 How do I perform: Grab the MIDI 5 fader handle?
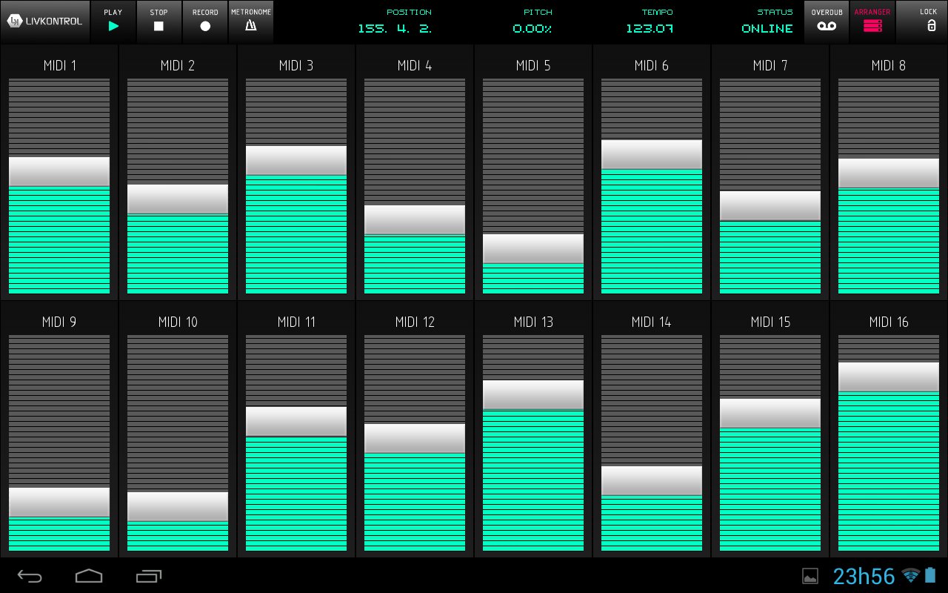533,249
